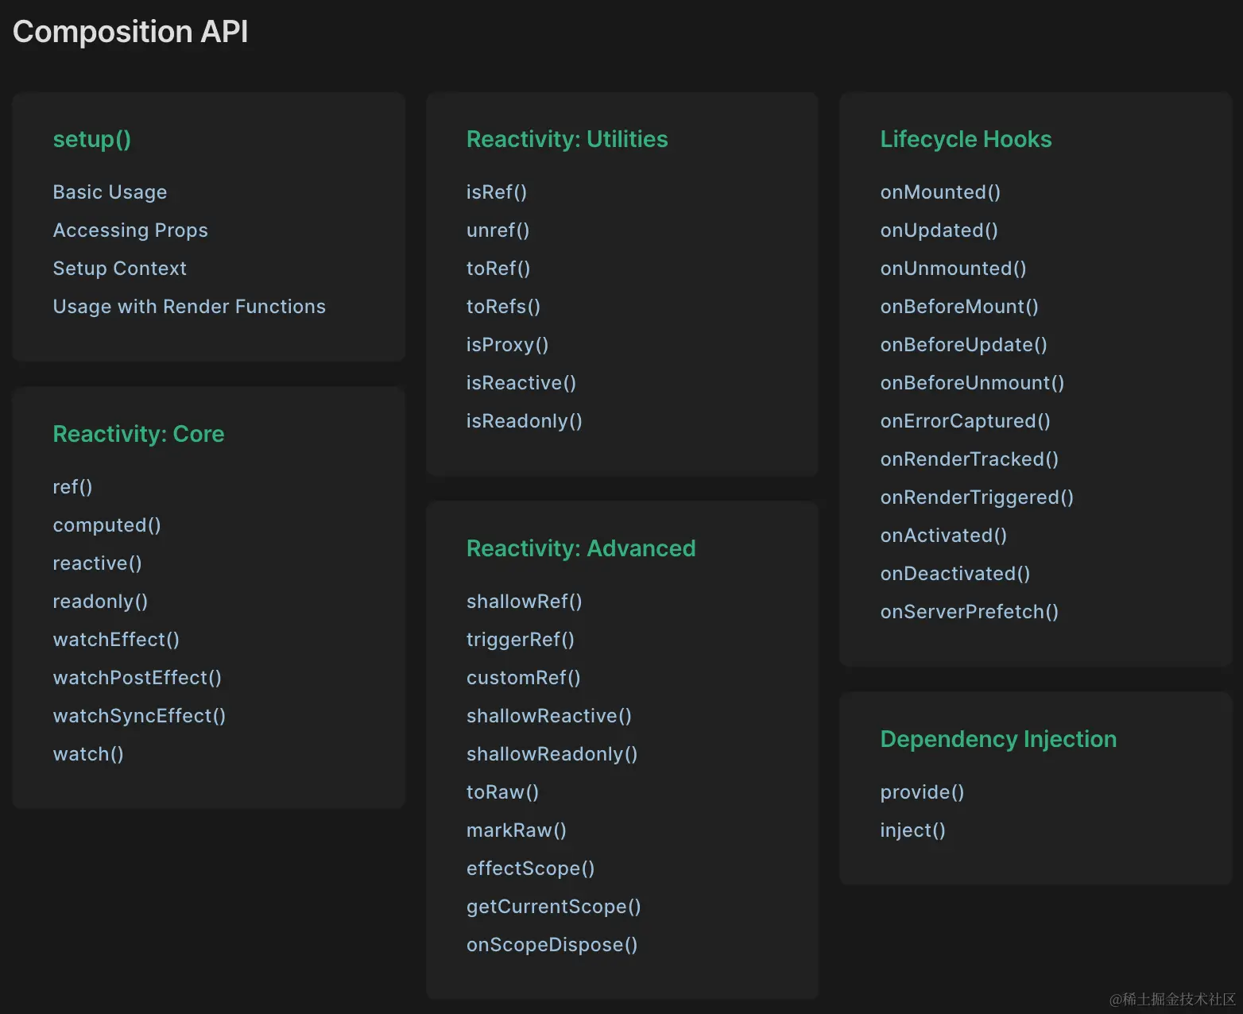Click the onScopeDispose() link

(x=552, y=945)
